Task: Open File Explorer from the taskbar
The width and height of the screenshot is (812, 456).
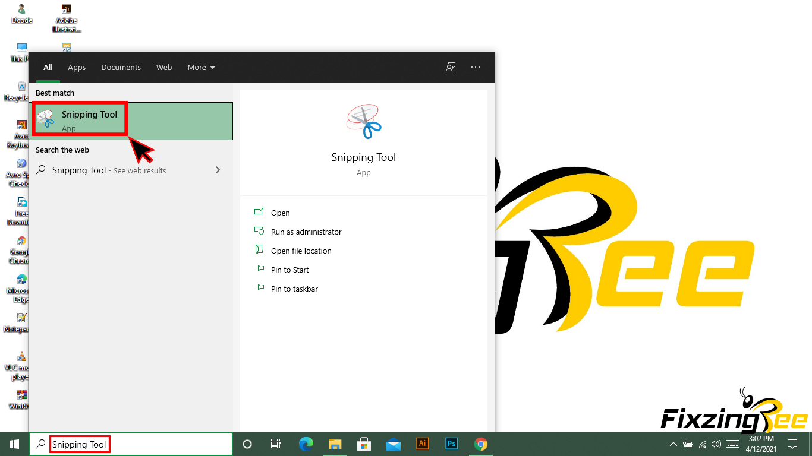Action: [335, 444]
